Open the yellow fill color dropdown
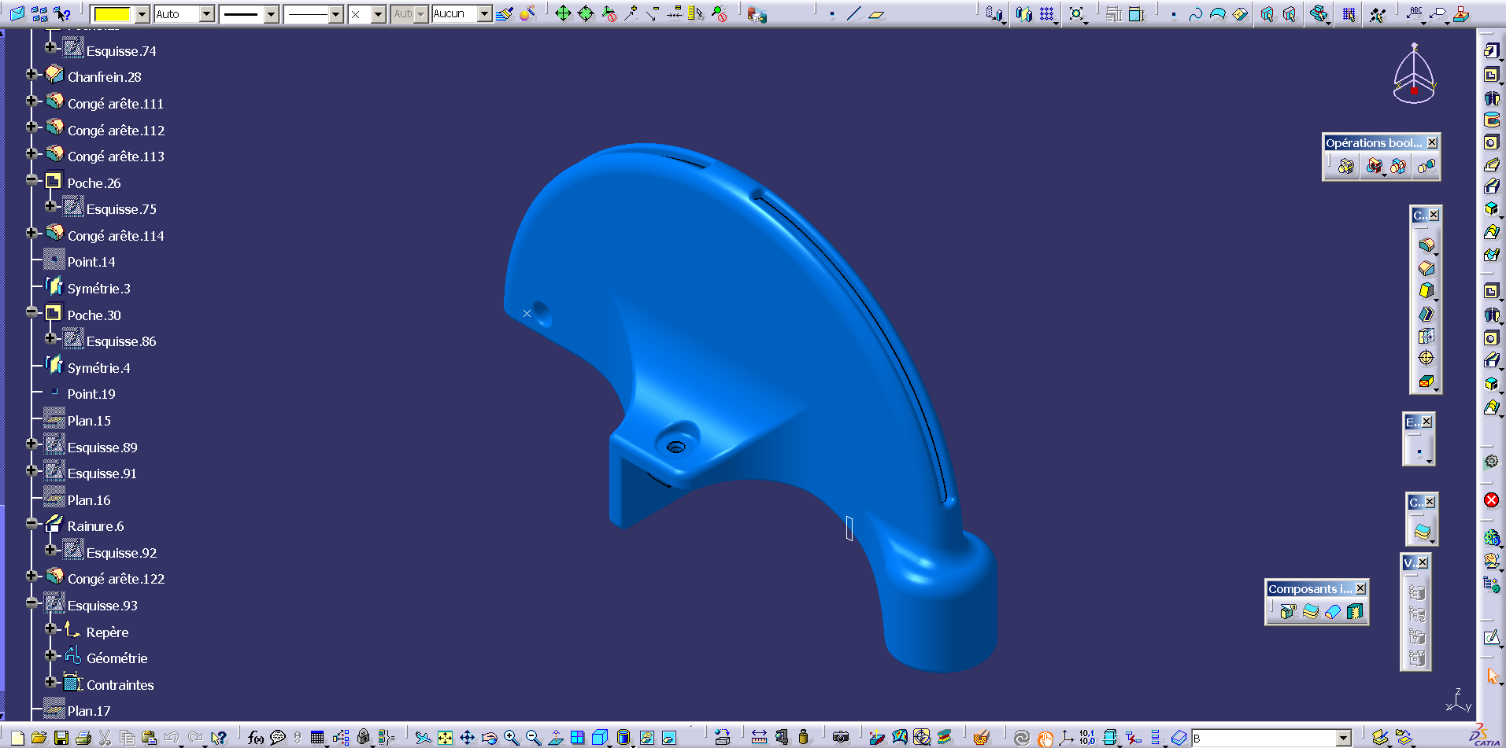 [142, 14]
